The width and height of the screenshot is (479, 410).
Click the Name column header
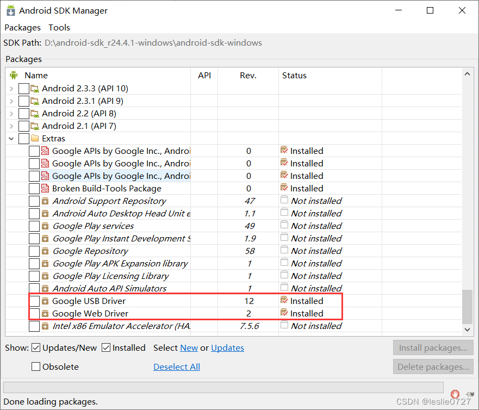point(36,76)
